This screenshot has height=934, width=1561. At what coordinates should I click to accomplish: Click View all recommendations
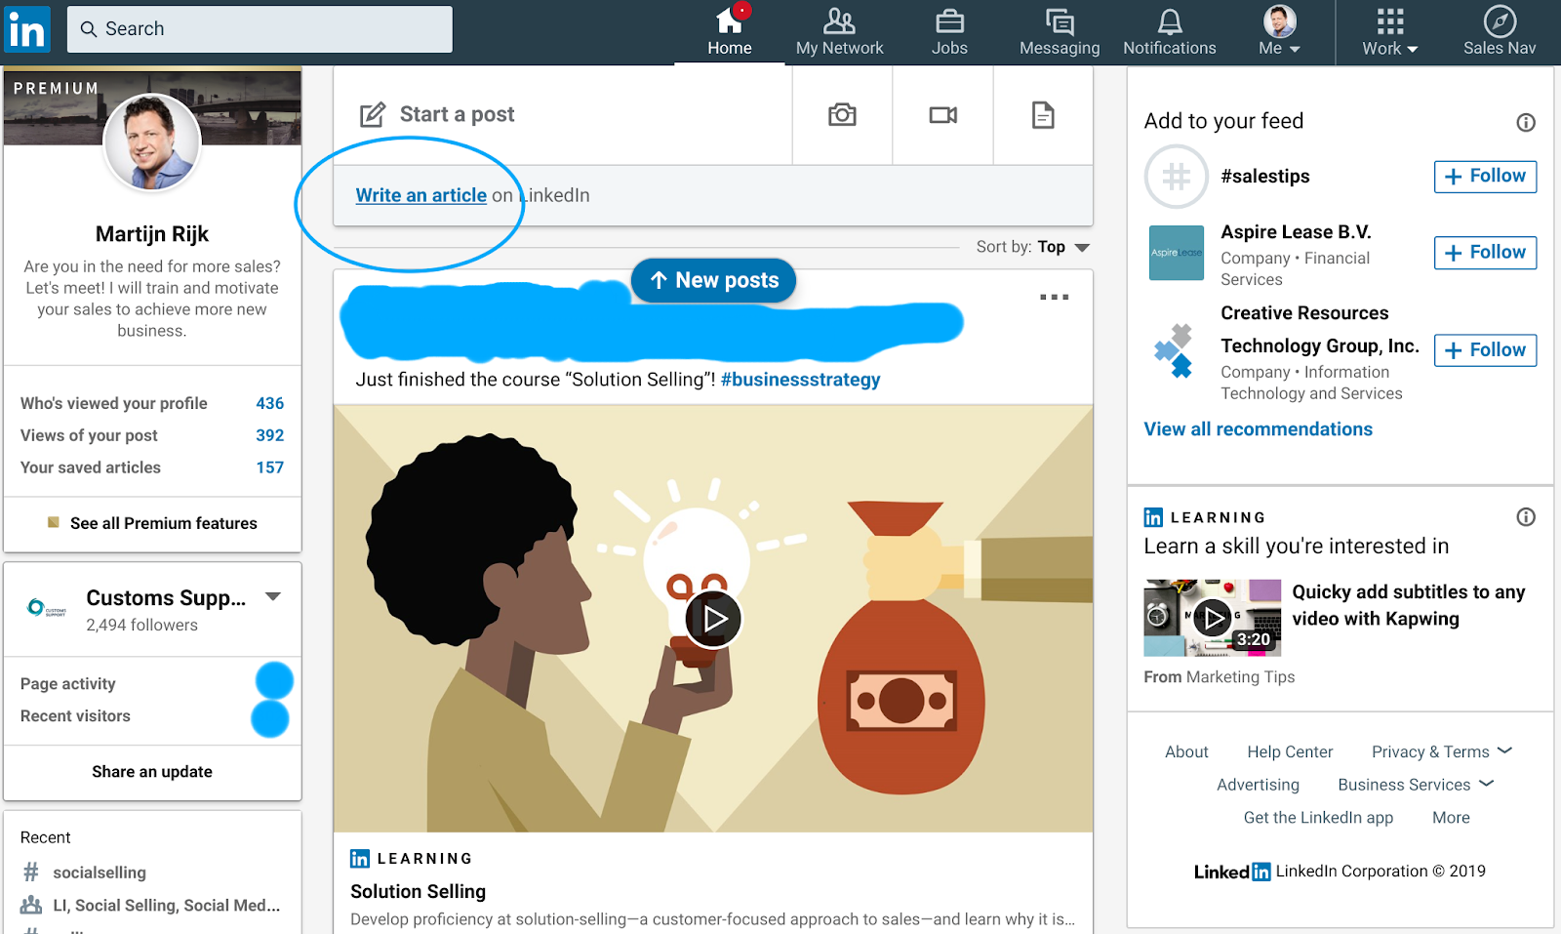click(x=1258, y=429)
